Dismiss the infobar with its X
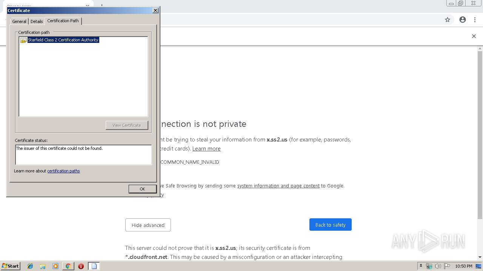 click(x=474, y=36)
